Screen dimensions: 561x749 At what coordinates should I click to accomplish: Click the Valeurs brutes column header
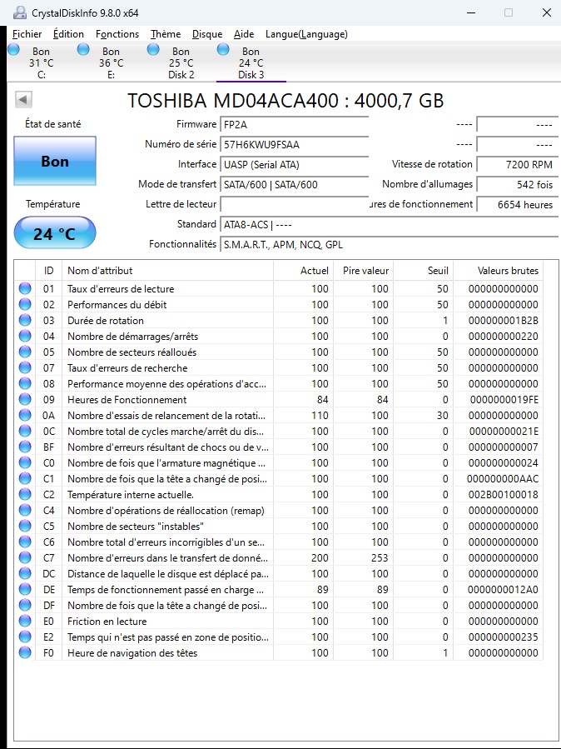(x=498, y=271)
